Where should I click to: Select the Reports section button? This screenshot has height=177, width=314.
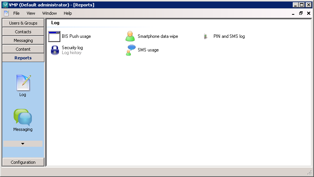click(23, 58)
